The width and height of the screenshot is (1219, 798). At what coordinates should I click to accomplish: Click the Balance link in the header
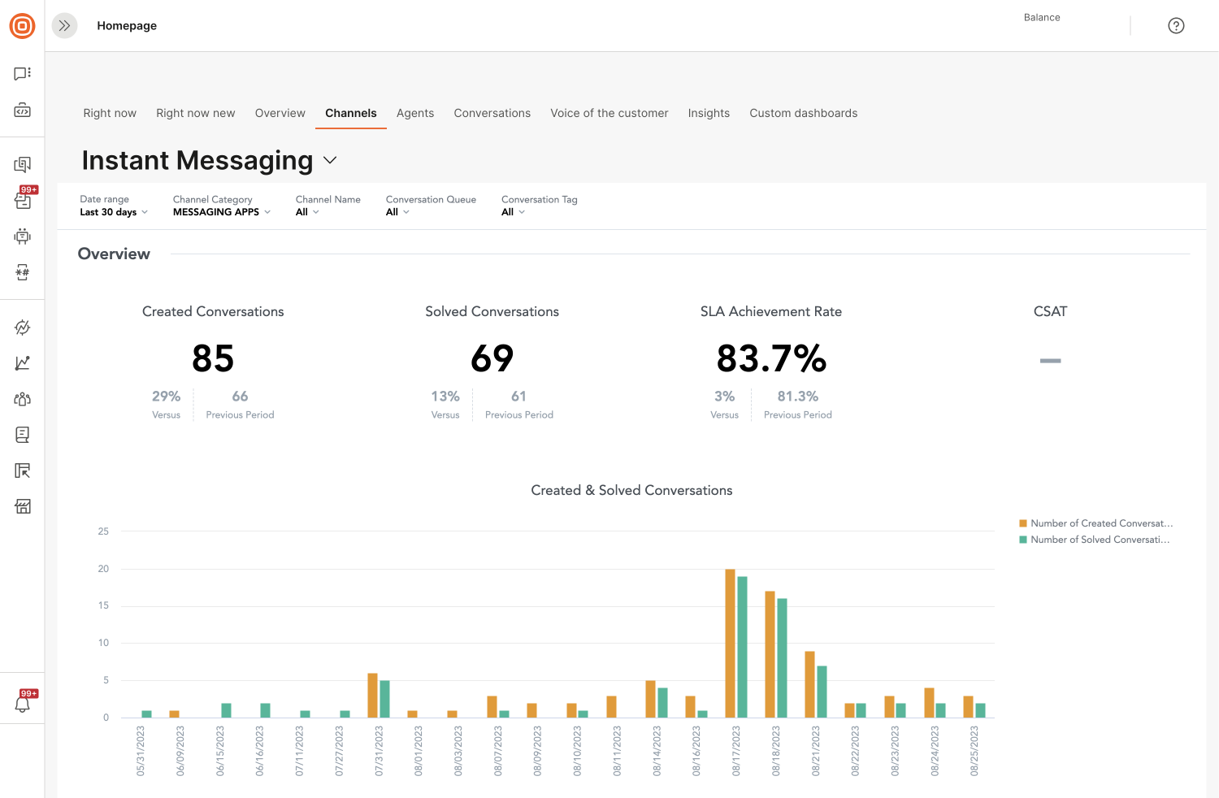pyautogui.click(x=1042, y=17)
